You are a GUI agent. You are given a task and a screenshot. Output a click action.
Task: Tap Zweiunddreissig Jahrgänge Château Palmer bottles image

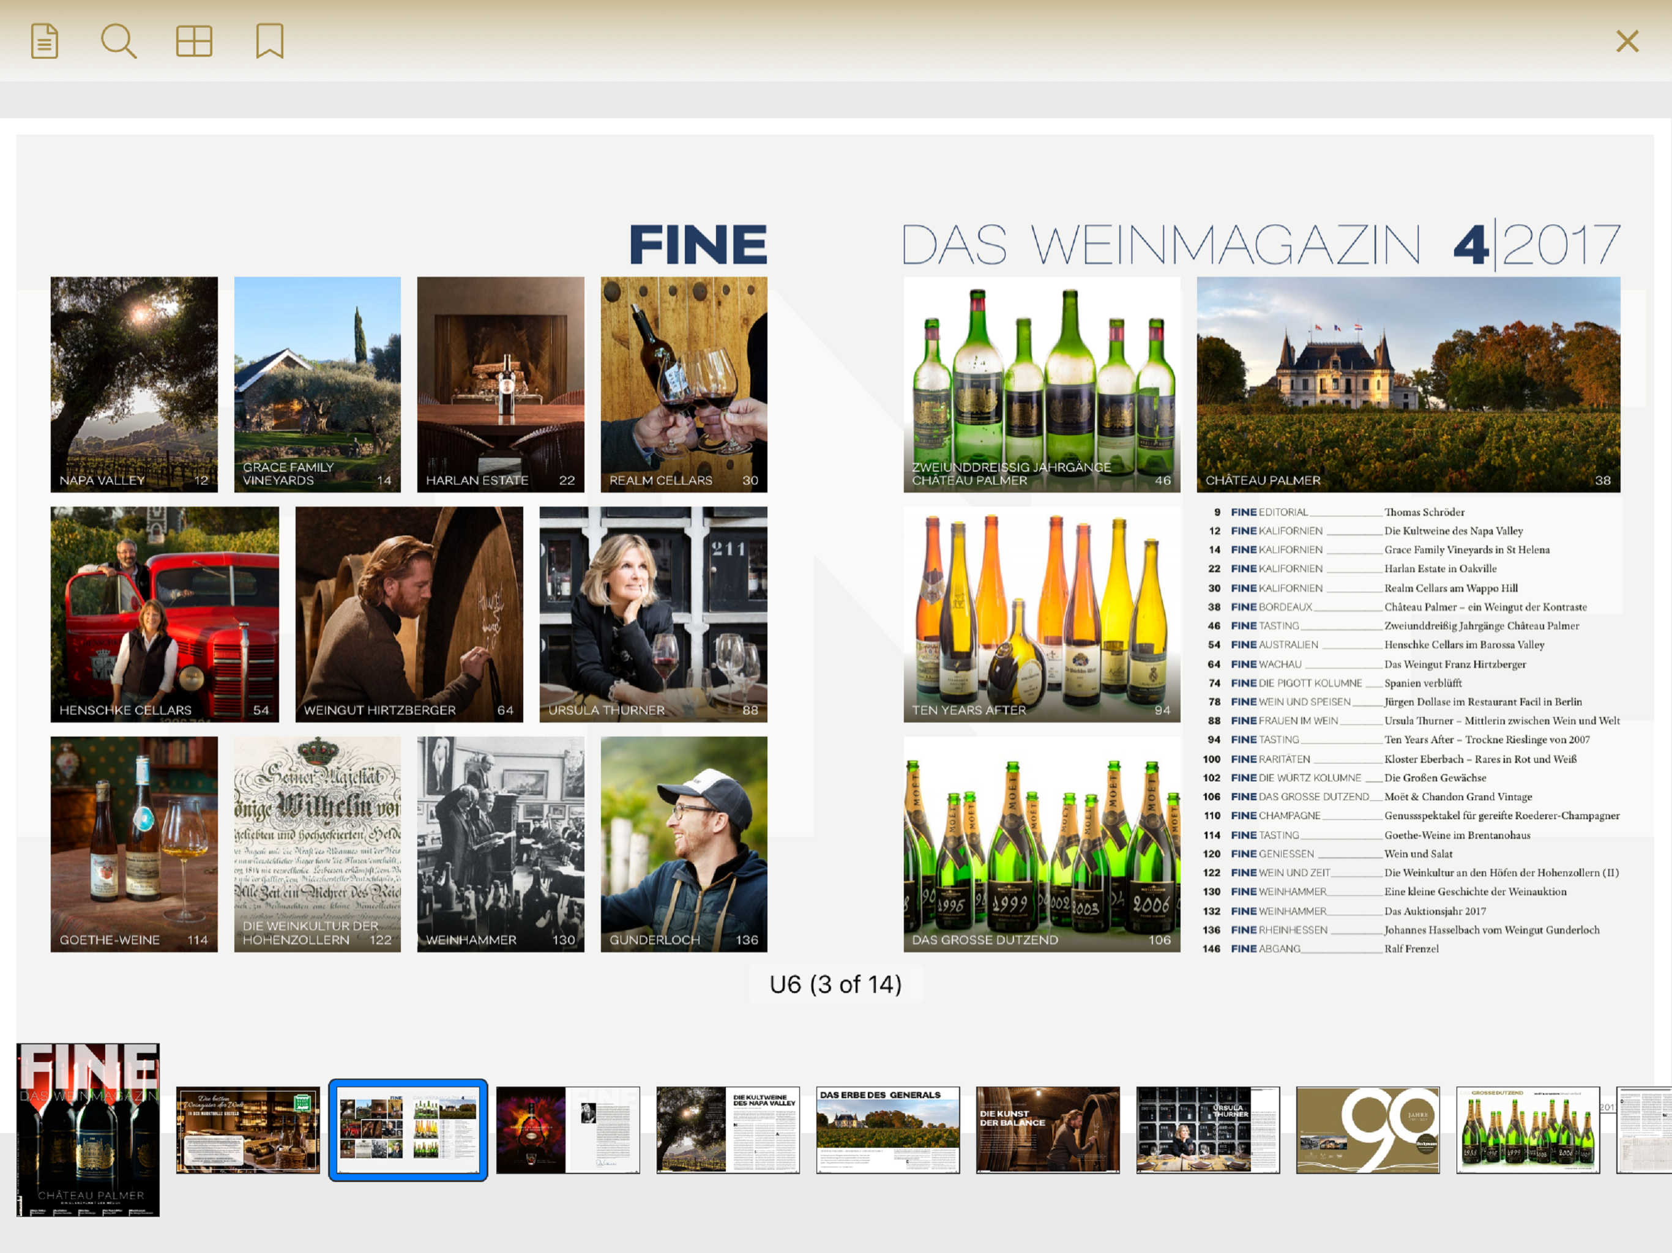(x=1042, y=385)
